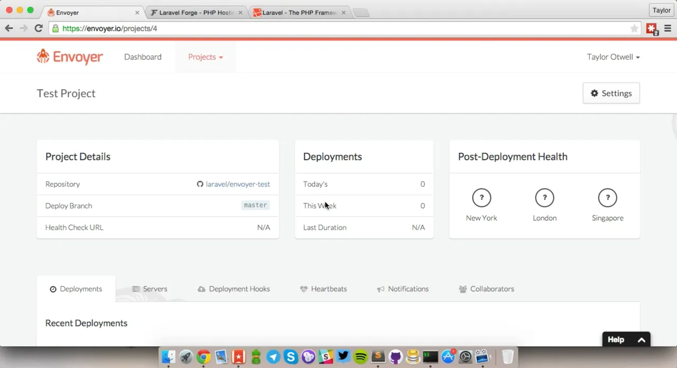This screenshot has width=677, height=368.
Task: Open a new browser tab
Action: click(x=361, y=13)
